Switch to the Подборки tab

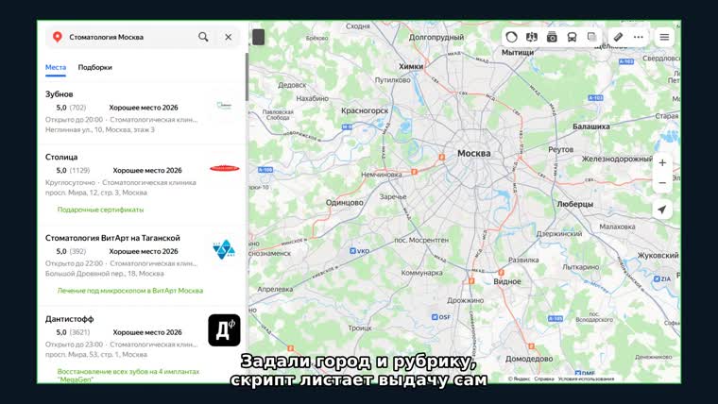tap(94, 67)
